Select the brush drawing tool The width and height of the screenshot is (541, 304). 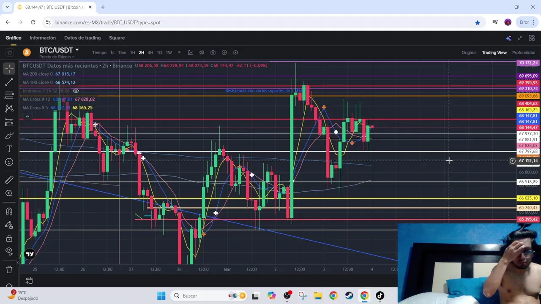pos(9,136)
